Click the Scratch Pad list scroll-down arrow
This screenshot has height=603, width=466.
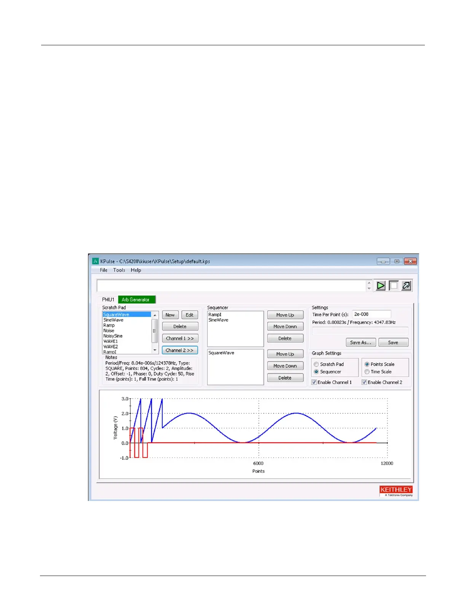point(155,350)
